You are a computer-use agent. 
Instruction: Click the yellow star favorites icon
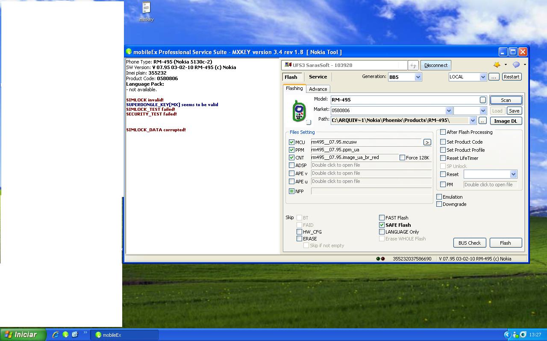(x=497, y=65)
